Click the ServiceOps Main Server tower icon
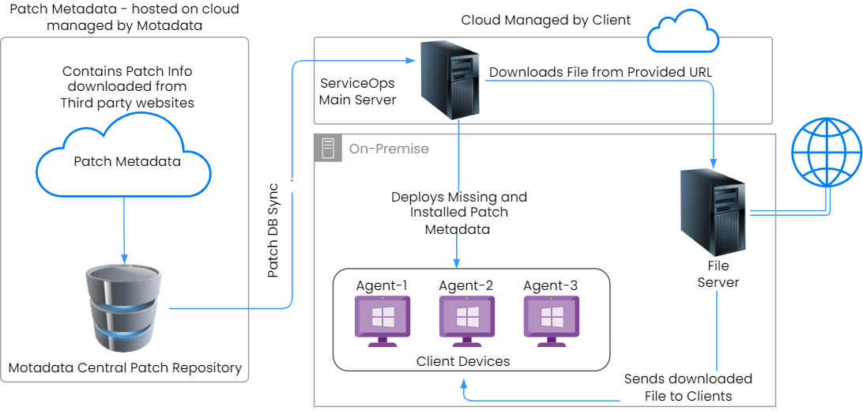Screen dimensions: 863x411 pyautogui.click(x=449, y=81)
